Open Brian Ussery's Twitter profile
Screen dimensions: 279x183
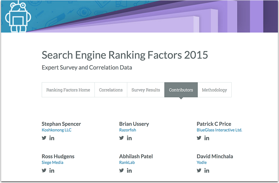(x=121, y=138)
